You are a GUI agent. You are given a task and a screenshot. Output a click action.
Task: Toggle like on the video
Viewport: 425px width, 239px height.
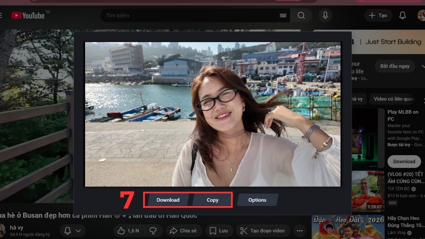click(x=122, y=231)
